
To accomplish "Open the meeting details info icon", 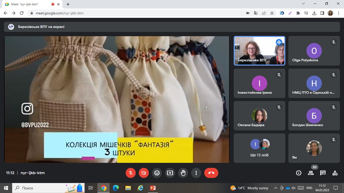I will (299, 173).
